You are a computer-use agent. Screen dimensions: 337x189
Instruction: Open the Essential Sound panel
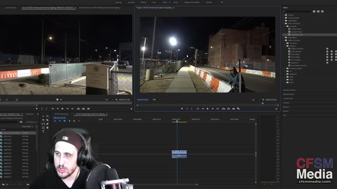[289, 94]
